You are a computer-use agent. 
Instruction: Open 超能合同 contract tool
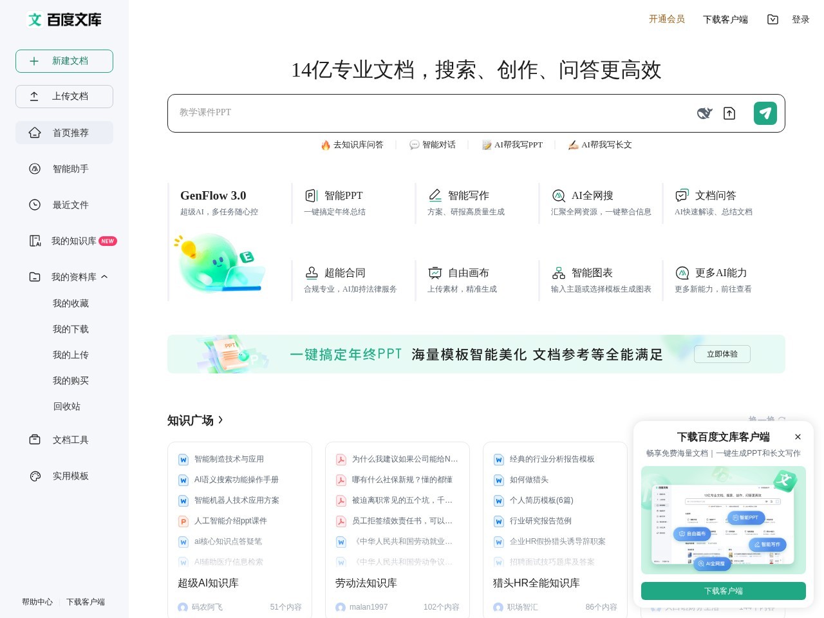tap(344, 273)
